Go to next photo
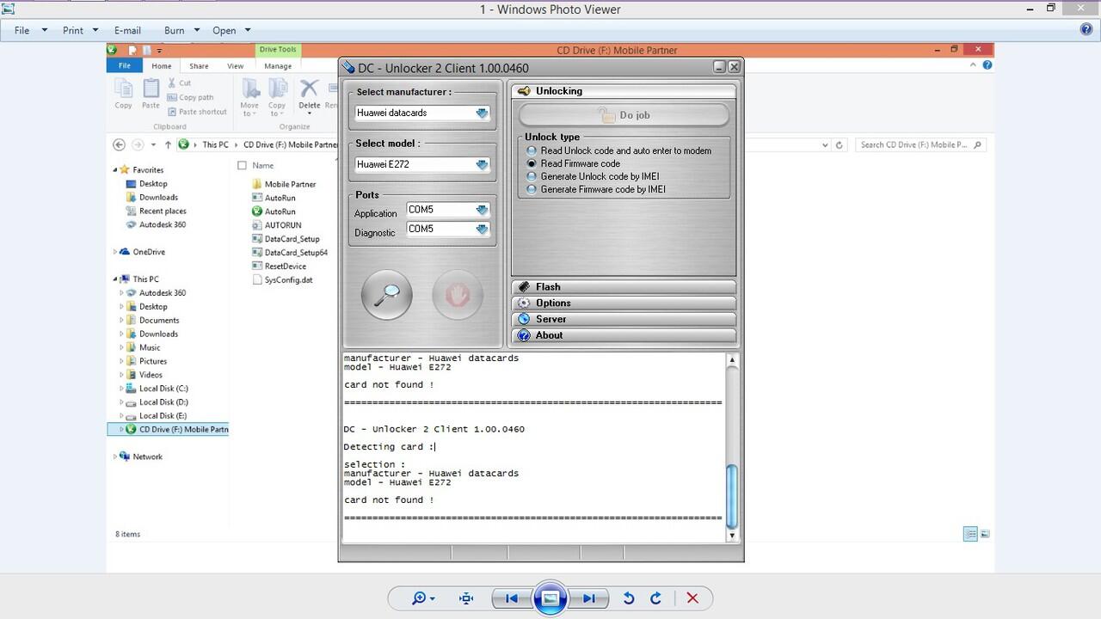The height and width of the screenshot is (619, 1101). (589, 598)
